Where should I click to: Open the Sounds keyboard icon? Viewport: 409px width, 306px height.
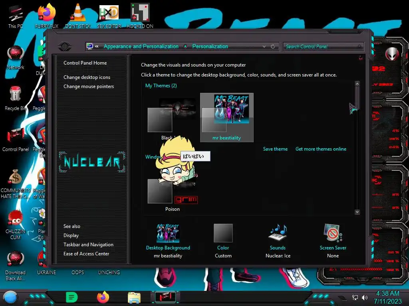278,232
